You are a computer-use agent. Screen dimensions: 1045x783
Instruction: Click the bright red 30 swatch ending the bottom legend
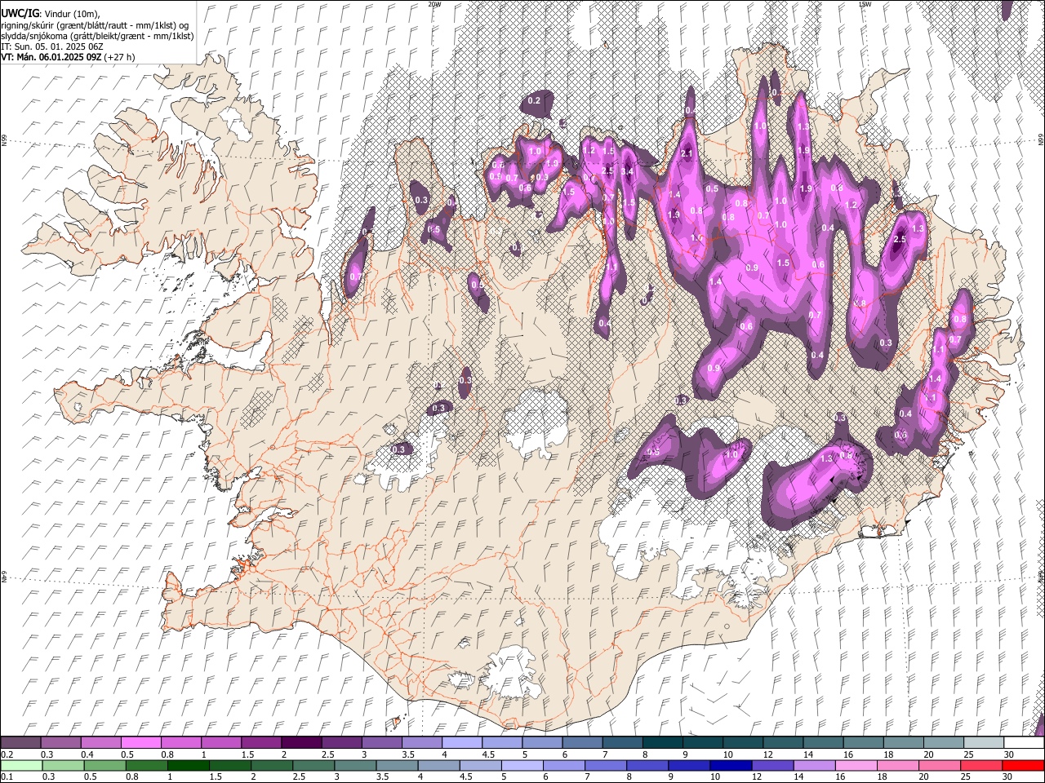pos(1023,766)
